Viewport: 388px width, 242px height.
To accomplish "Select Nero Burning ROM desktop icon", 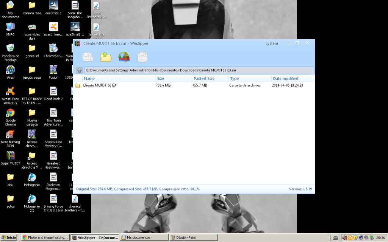I will (11, 135).
